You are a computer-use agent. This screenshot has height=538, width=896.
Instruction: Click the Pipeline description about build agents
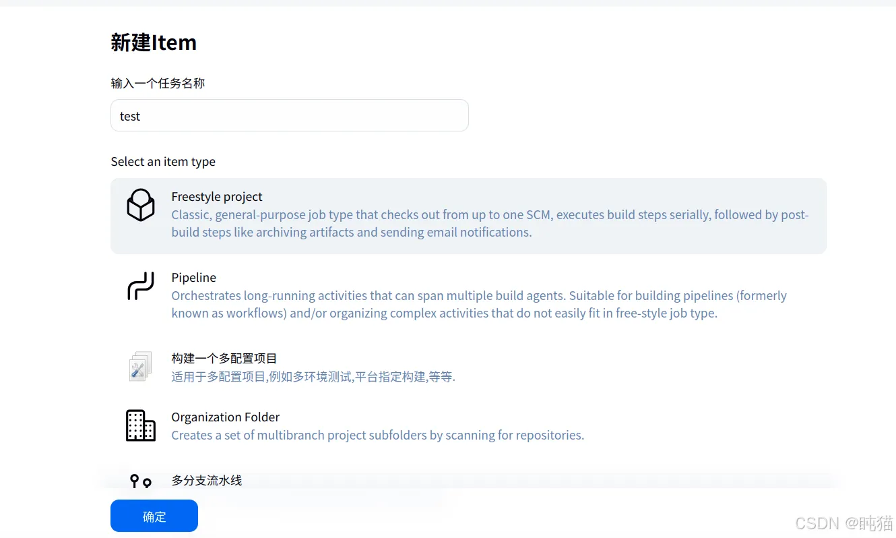(479, 304)
